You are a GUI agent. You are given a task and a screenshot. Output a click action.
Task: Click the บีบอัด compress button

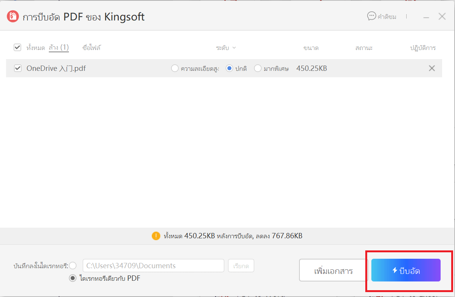(406, 270)
